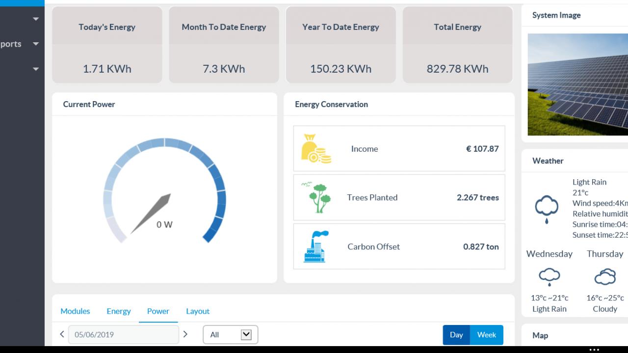The height and width of the screenshot is (353, 628).
Task: Click the Income money bag icon
Action: (x=316, y=149)
